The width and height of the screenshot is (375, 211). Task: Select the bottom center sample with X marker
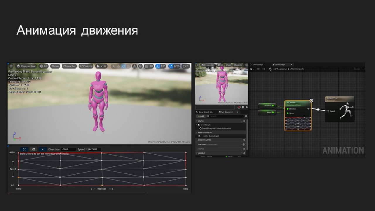pyautogui.click(x=102, y=185)
